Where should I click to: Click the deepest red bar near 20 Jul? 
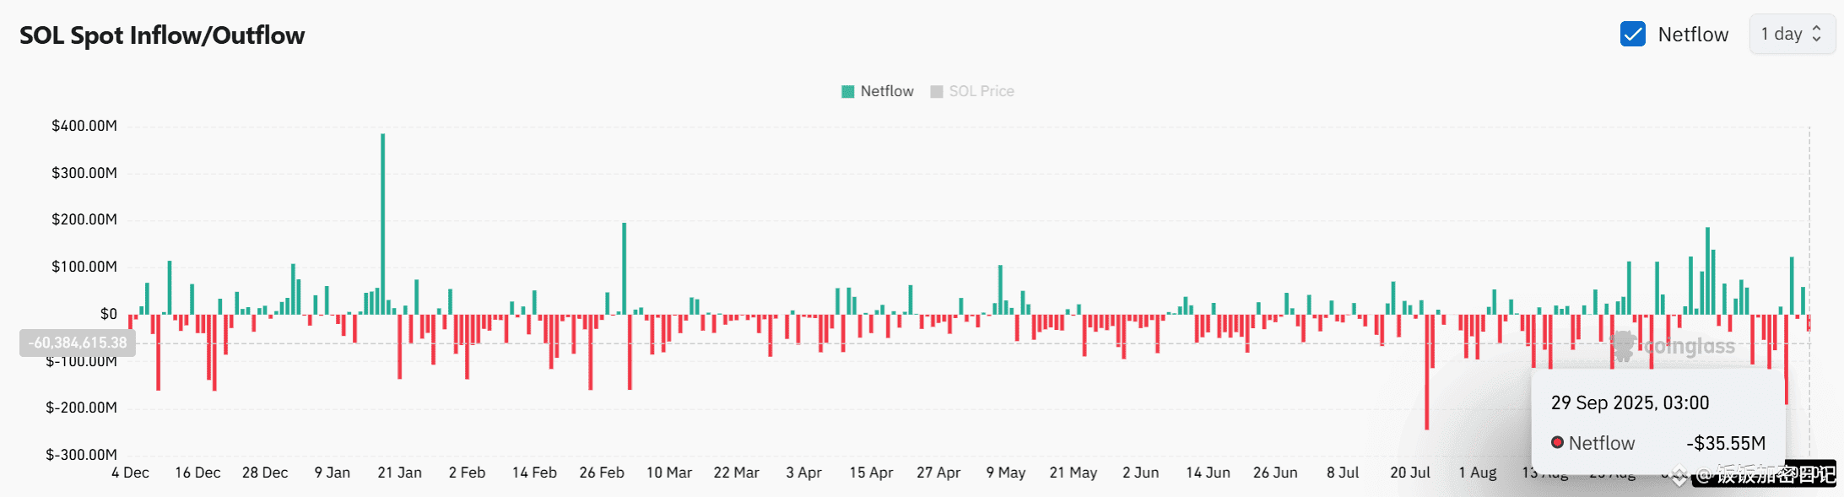[x=1427, y=372]
